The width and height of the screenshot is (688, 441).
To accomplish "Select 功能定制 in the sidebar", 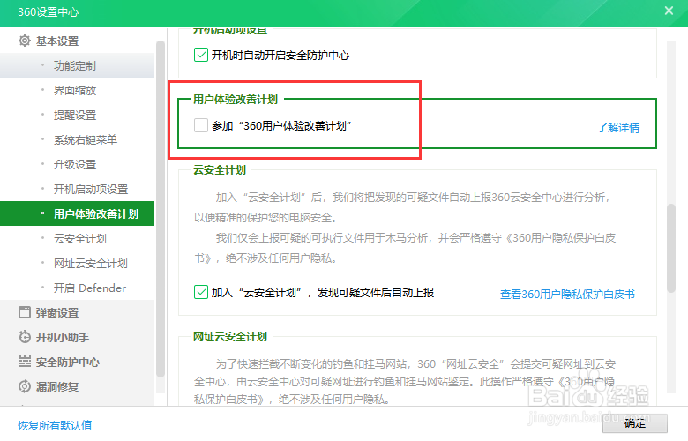I will 78,65.
